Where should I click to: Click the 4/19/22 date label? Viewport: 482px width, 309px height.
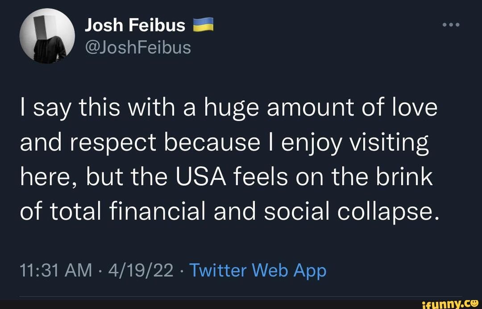140,270
